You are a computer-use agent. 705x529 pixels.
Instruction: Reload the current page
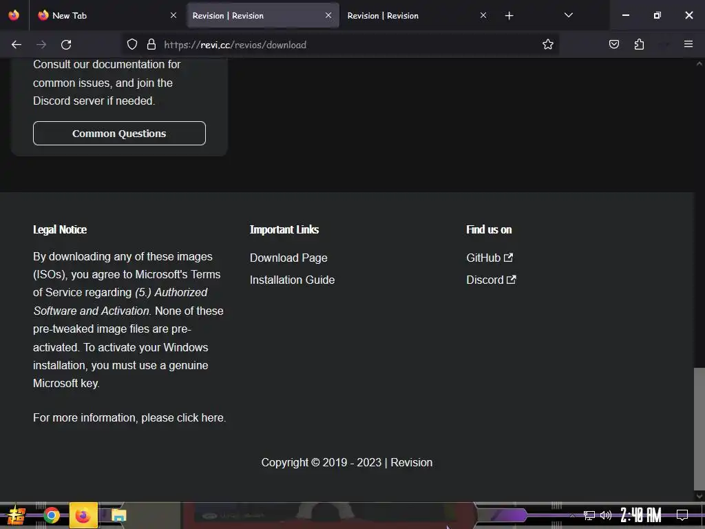[x=66, y=45]
